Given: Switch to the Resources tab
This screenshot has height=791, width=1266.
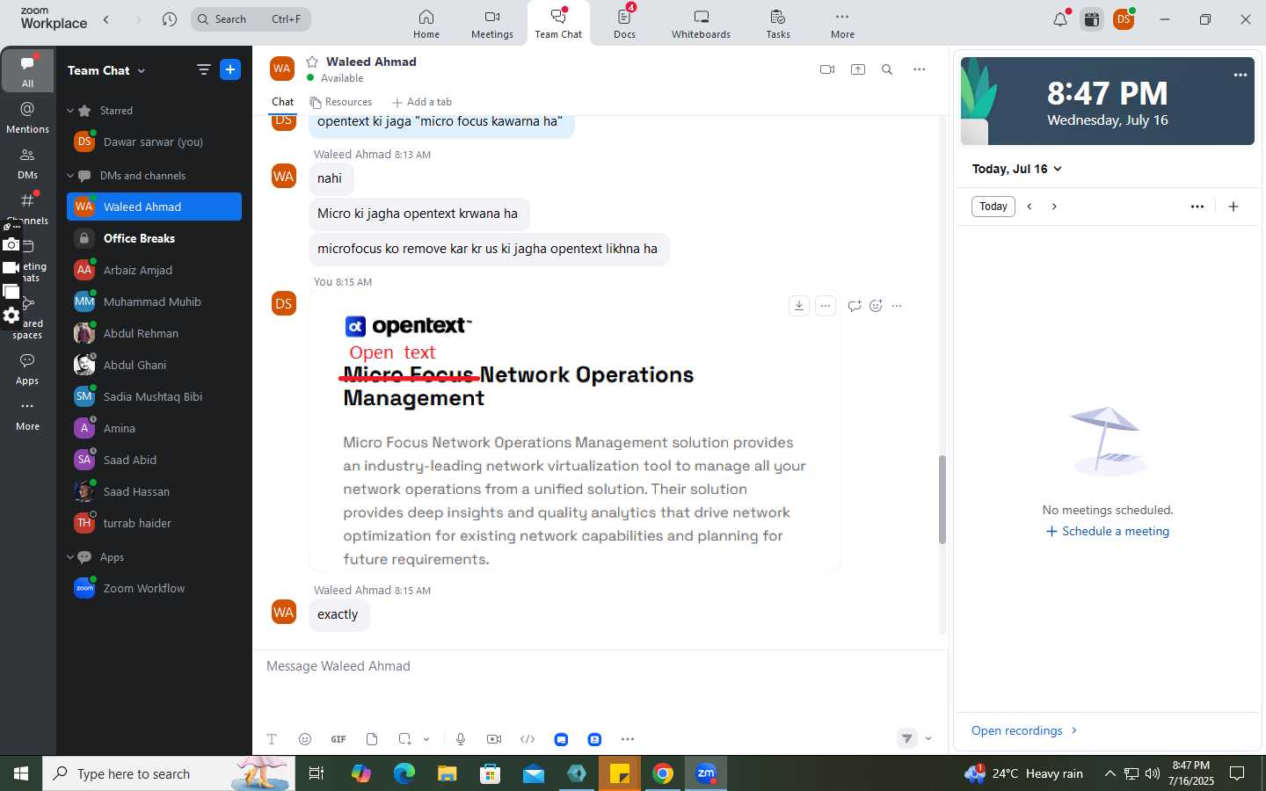Looking at the screenshot, I should (340, 102).
